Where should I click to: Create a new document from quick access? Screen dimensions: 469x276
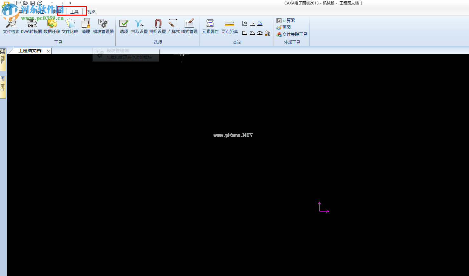tap(19, 3)
